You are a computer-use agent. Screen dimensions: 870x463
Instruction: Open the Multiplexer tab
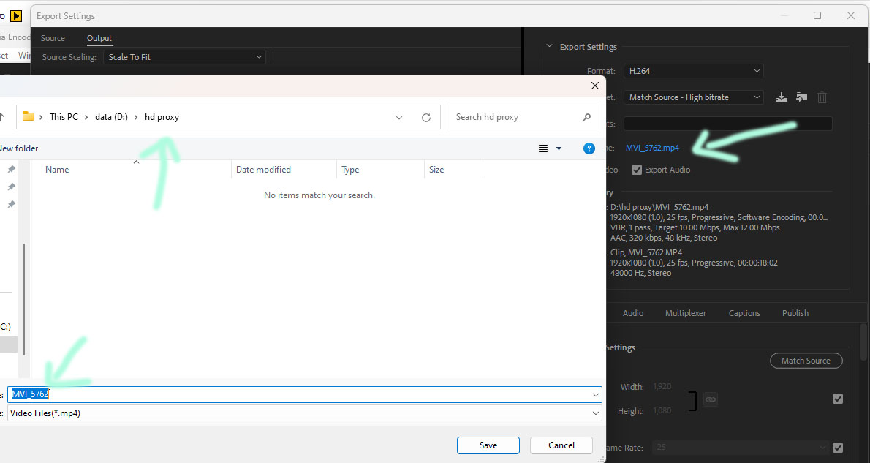[685, 313]
